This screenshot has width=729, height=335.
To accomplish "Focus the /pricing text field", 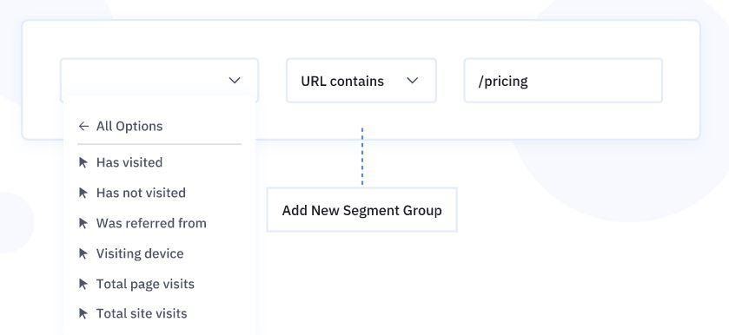I will 563,81.
